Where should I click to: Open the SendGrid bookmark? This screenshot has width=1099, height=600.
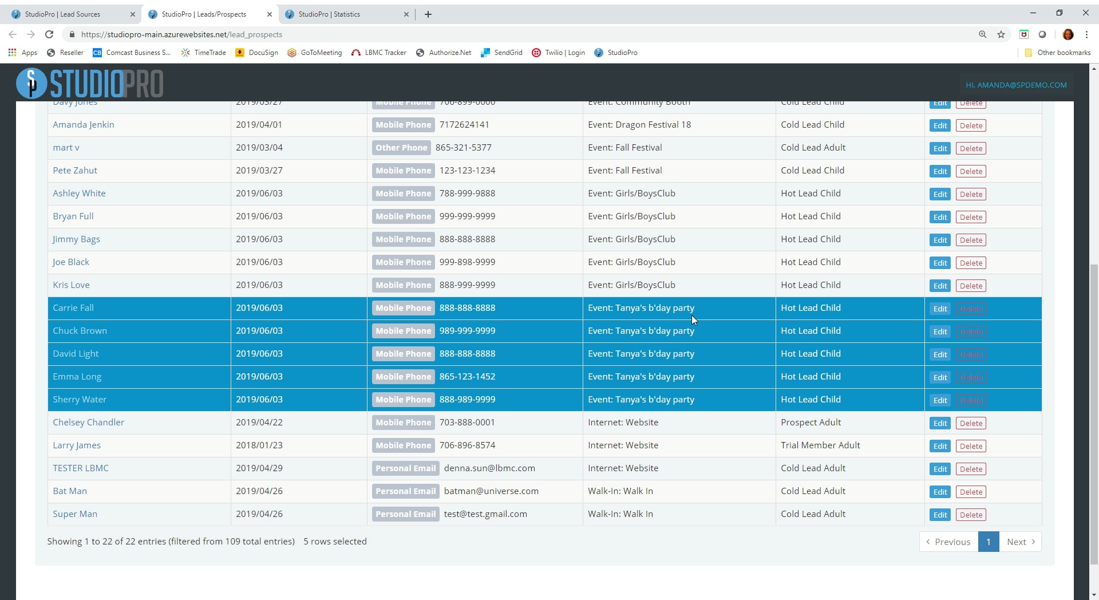(x=502, y=53)
